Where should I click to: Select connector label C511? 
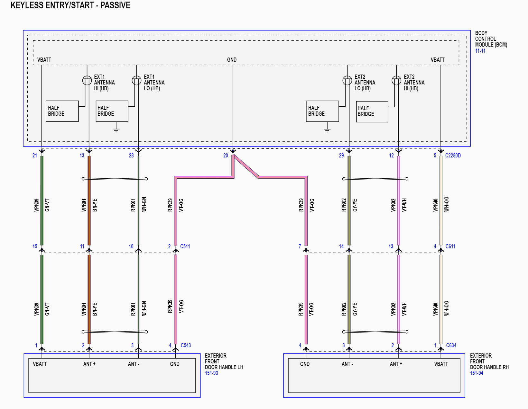185,246
